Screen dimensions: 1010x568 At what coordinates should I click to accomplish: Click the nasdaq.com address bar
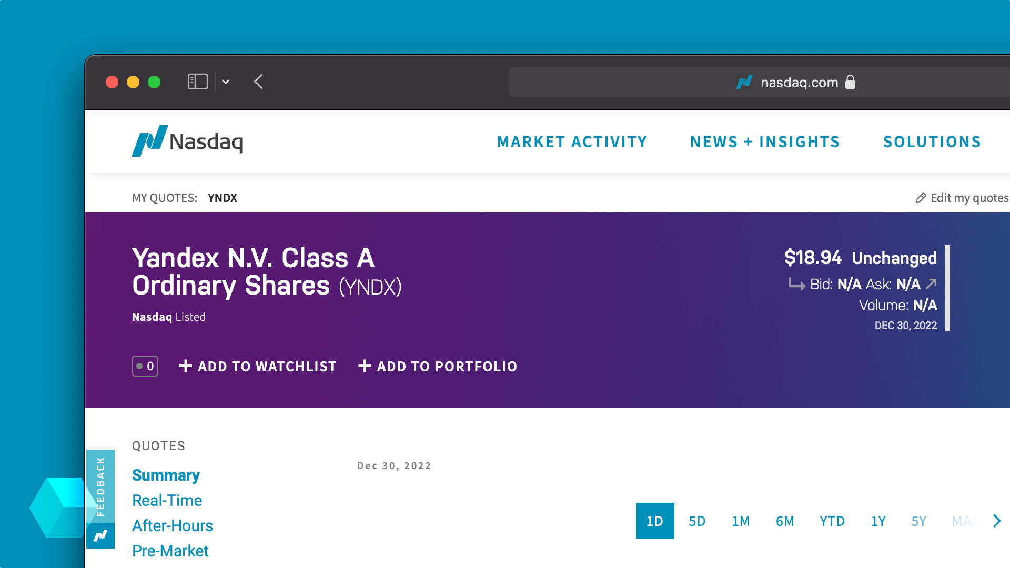pos(684,82)
